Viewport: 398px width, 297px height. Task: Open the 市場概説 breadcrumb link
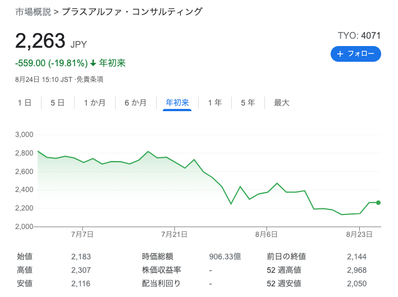click(x=33, y=12)
